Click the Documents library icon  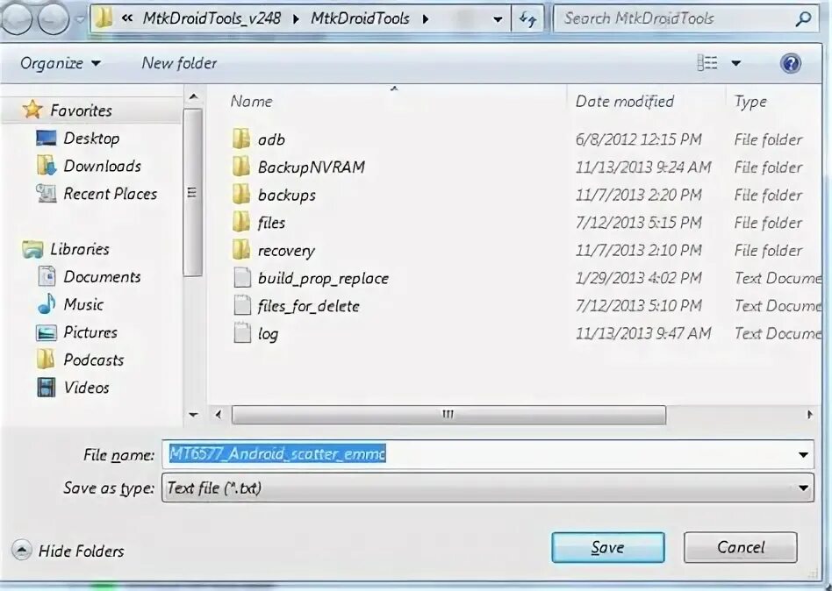(47, 276)
